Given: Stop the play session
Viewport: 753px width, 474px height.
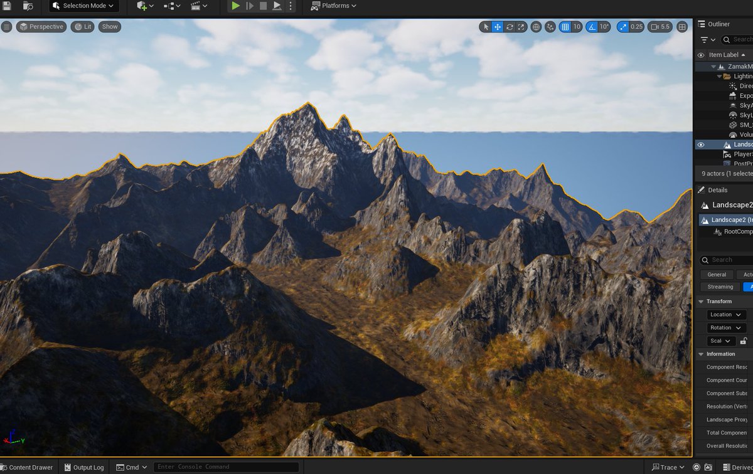Looking at the screenshot, I should 263,6.
